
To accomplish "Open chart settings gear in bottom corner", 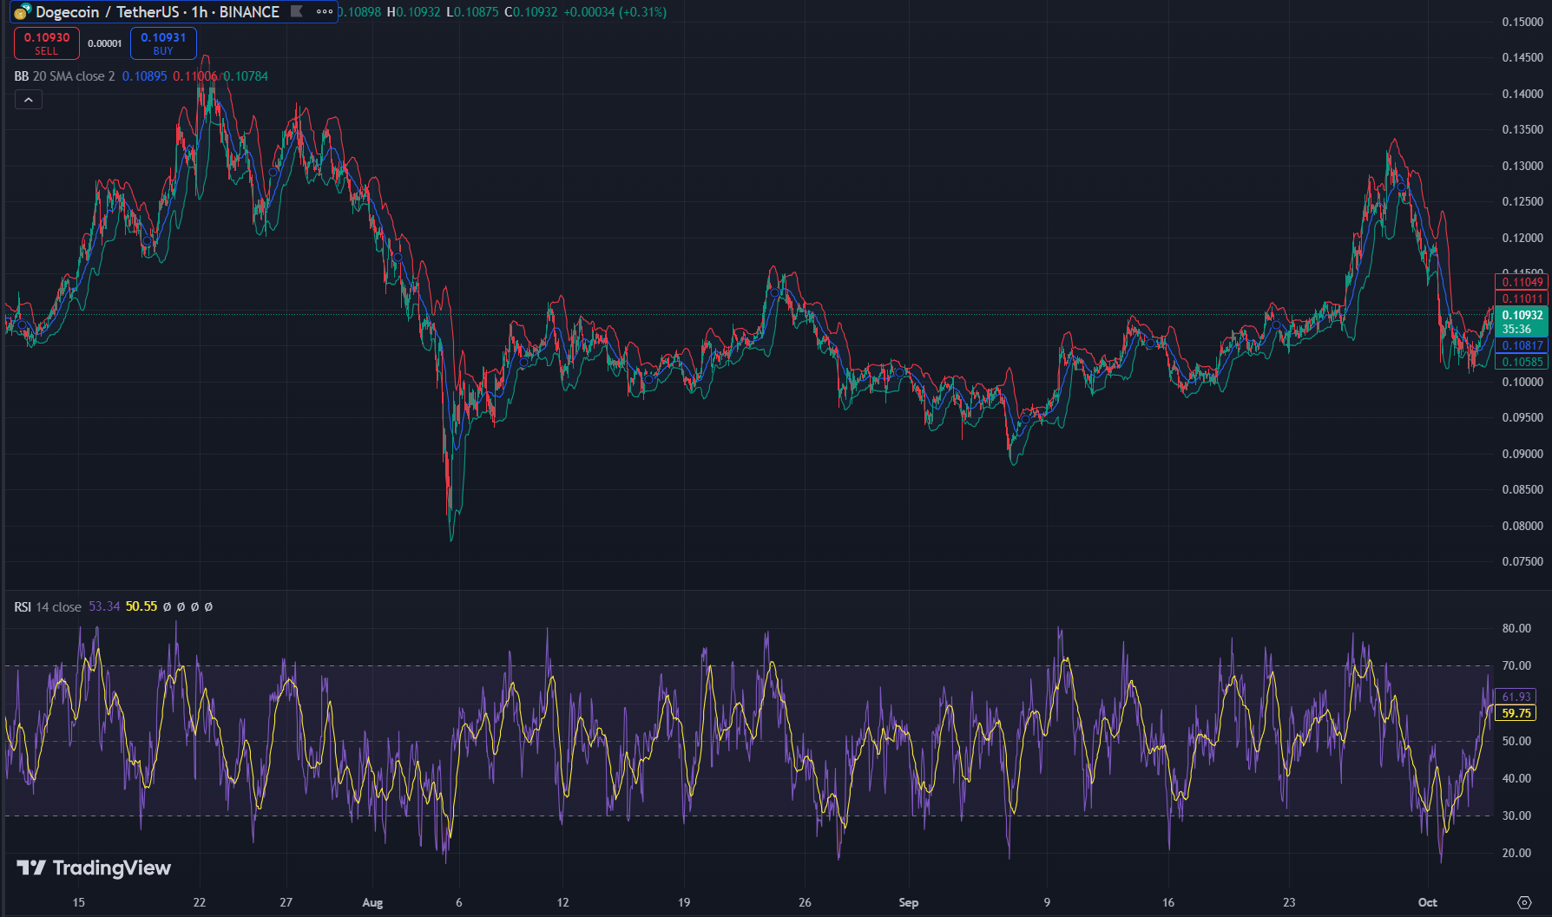I will [x=1524, y=902].
